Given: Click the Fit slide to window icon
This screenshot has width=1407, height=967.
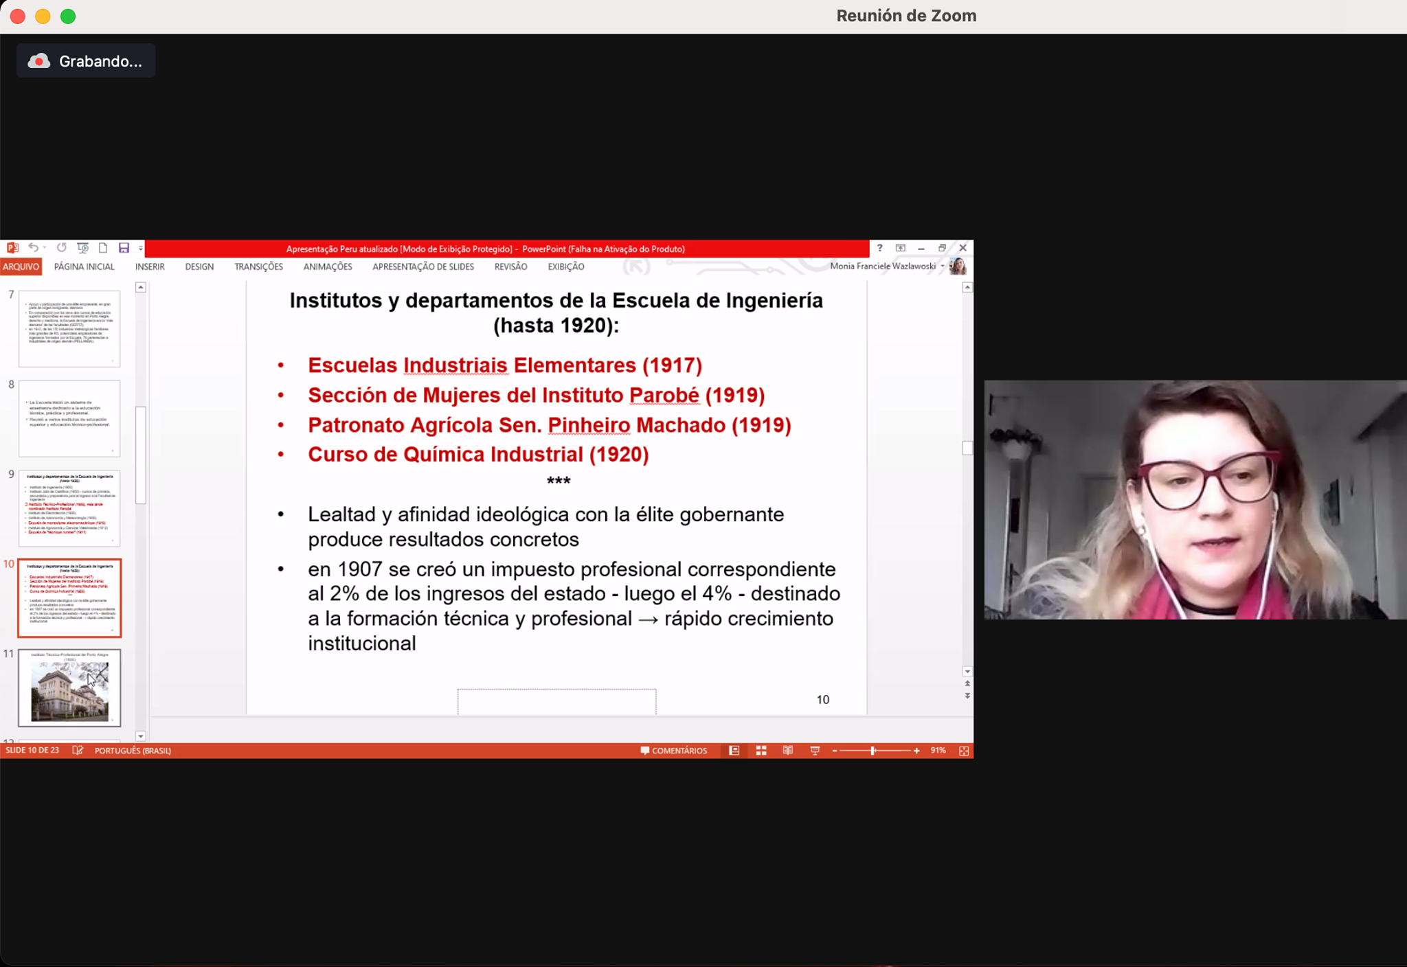Looking at the screenshot, I should (x=964, y=751).
